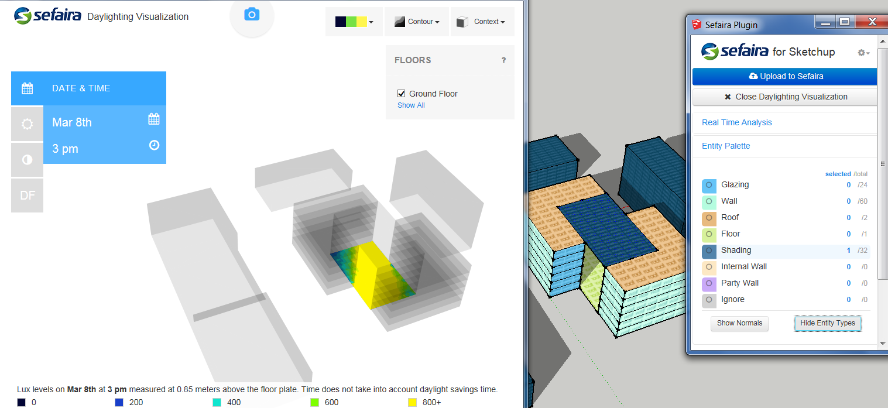Select the Floor entity type icon
The width and height of the screenshot is (888, 408).
709,234
